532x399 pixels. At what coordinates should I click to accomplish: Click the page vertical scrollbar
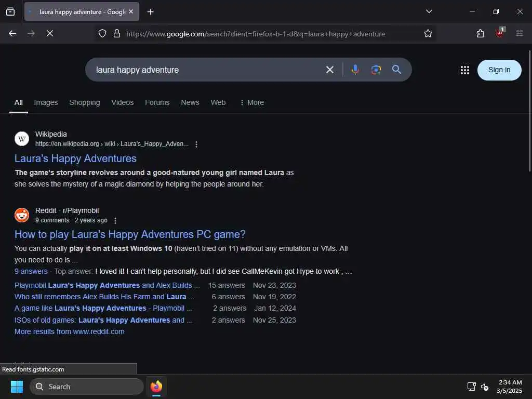click(x=529, y=111)
